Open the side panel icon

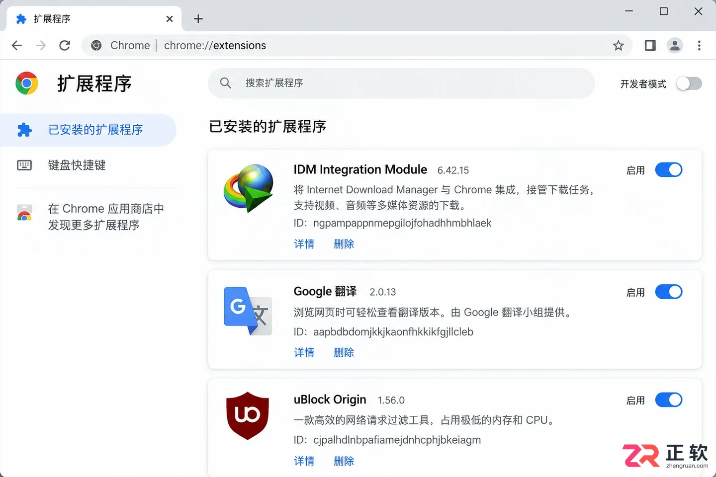tap(650, 46)
